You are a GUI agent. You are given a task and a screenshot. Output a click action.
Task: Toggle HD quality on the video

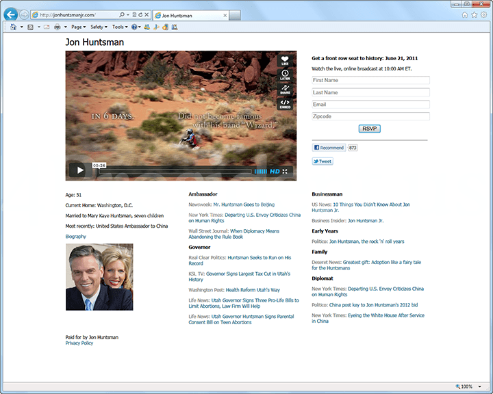point(275,171)
